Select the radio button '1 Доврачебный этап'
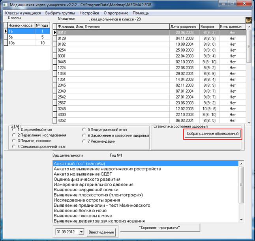Screen dimensions: 255x241 click(14, 129)
